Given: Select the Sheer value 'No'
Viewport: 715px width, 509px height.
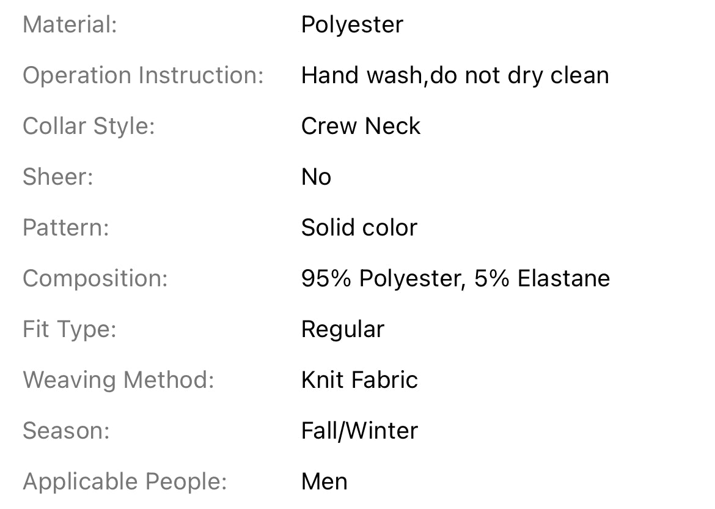Looking at the screenshot, I should tap(316, 177).
